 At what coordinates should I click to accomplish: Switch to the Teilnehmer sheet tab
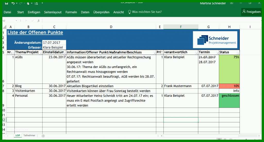tap(29, 136)
